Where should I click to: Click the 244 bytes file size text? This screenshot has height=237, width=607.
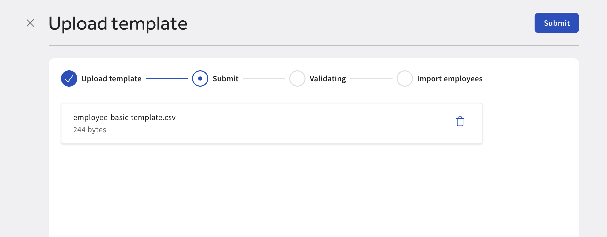(90, 129)
